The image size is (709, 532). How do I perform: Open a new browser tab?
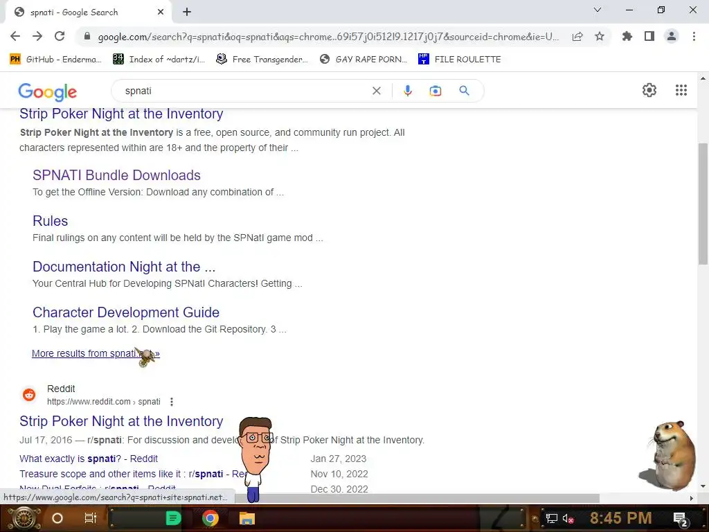pyautogui.click(x=187, y=12)
